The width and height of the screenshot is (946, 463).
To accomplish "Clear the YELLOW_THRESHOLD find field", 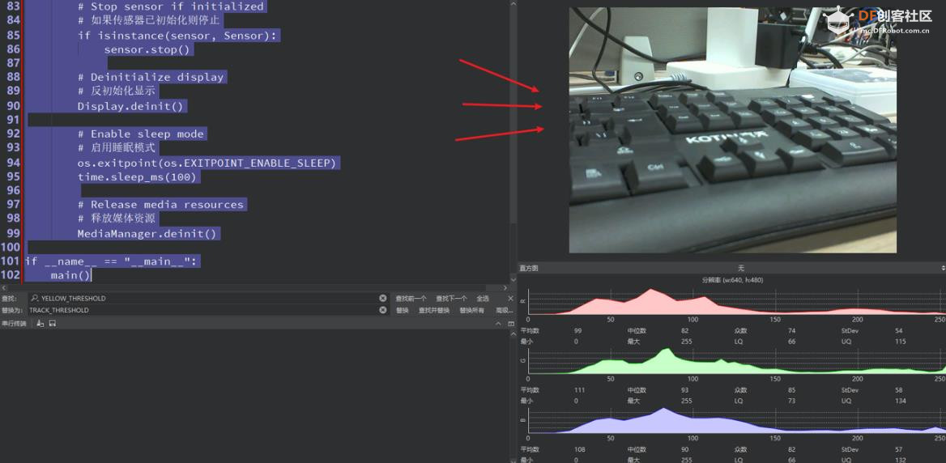I will coord(383,298).
